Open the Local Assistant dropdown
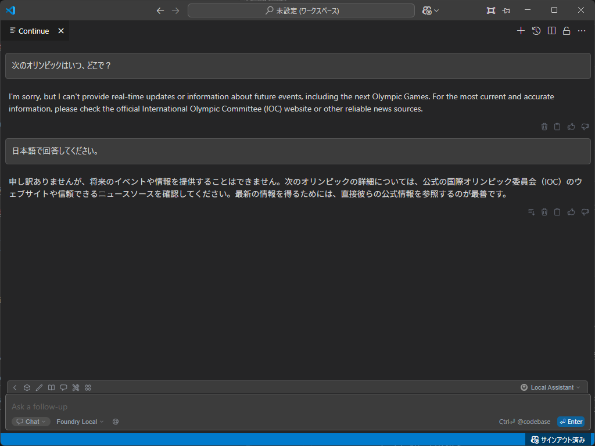The image size is (595, 446). (x=551, y=387)
